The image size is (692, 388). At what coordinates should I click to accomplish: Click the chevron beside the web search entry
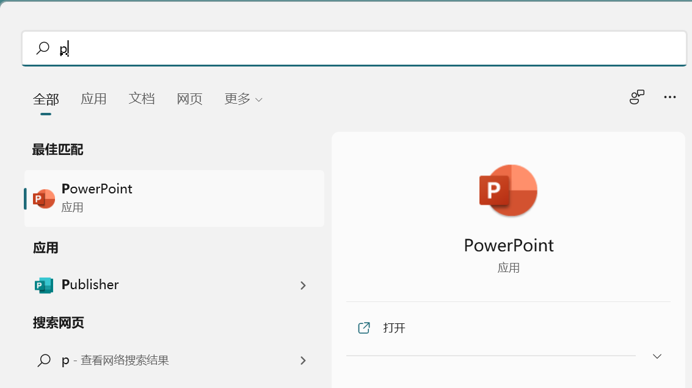pyautogui.click(x=303, y=361)
